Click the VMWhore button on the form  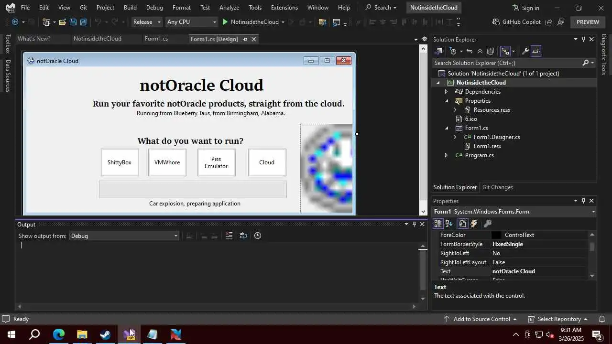(167, 162)
